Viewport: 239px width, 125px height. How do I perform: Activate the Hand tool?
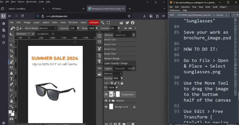12,101
